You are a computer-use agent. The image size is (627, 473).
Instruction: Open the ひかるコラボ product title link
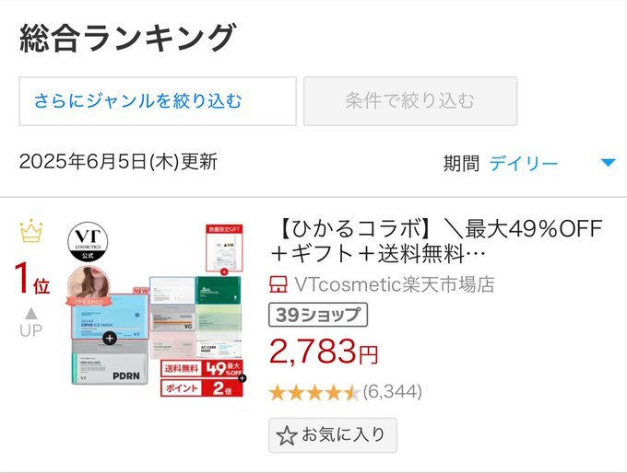[x=436, y=241]
